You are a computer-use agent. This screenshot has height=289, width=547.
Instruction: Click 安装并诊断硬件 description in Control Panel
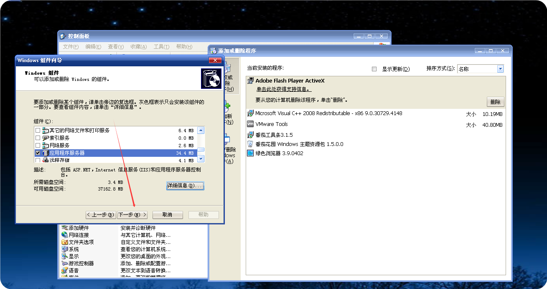pos(138,228)
